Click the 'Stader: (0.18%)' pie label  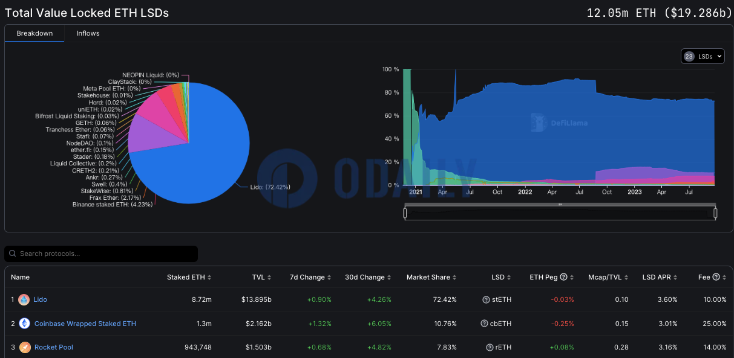(x=94, y=156)
